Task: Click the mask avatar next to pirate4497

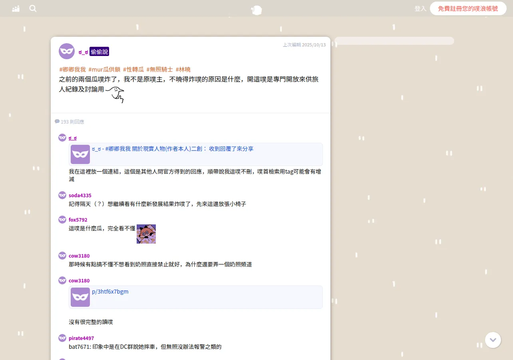Action: [x=62, y=338]
